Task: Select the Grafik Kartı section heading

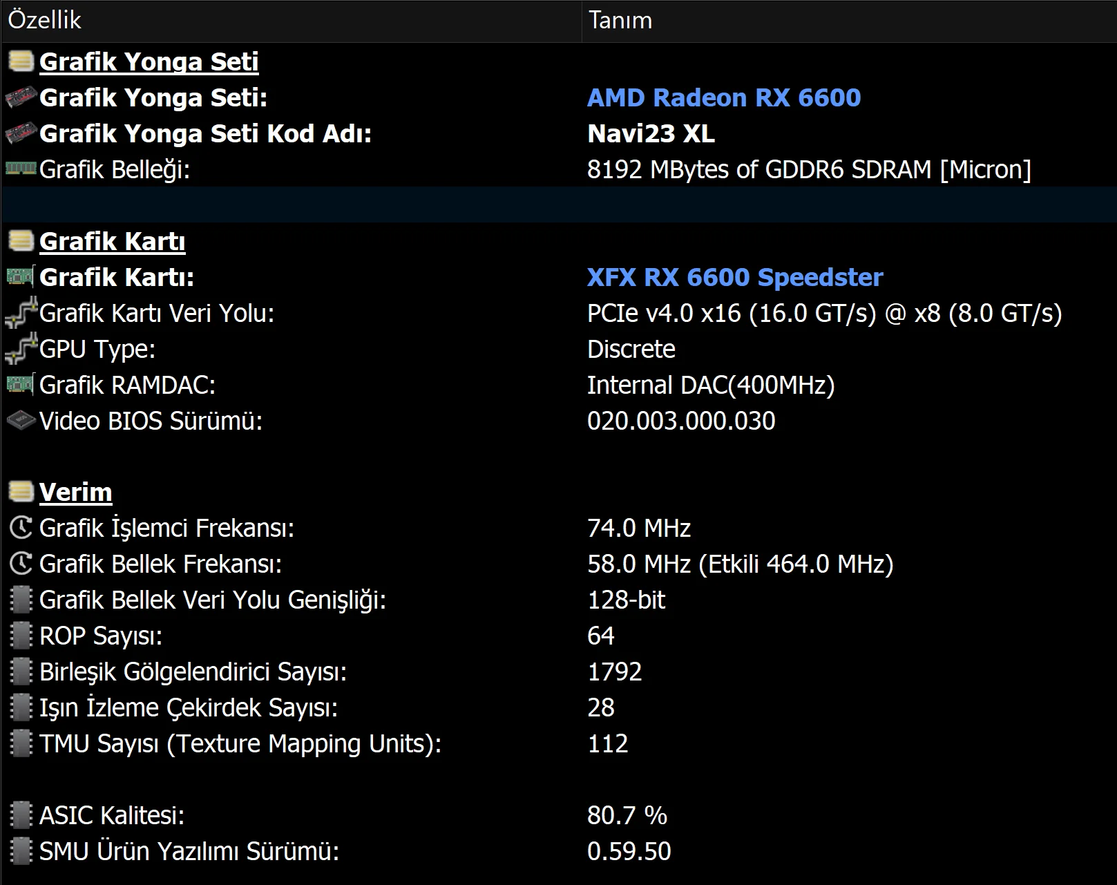Action: click(112, 241)
